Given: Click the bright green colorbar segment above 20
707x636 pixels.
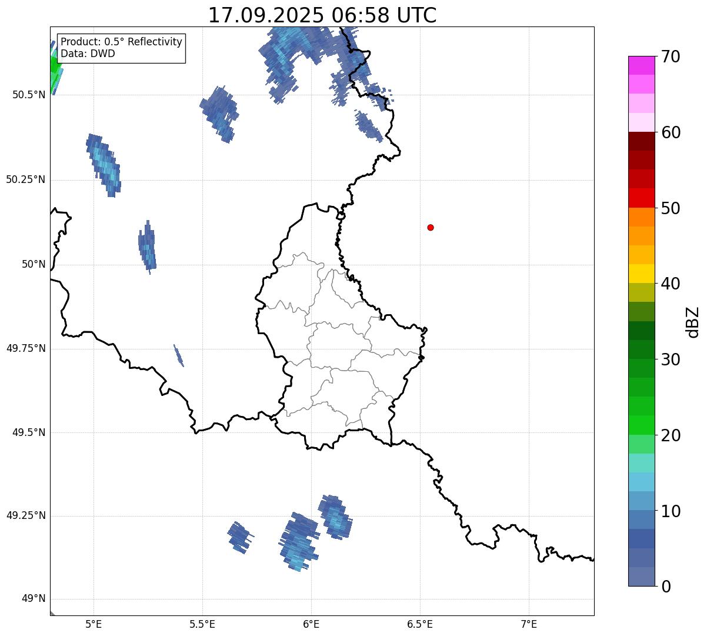Looking at the screenshot, I should 641,425.
